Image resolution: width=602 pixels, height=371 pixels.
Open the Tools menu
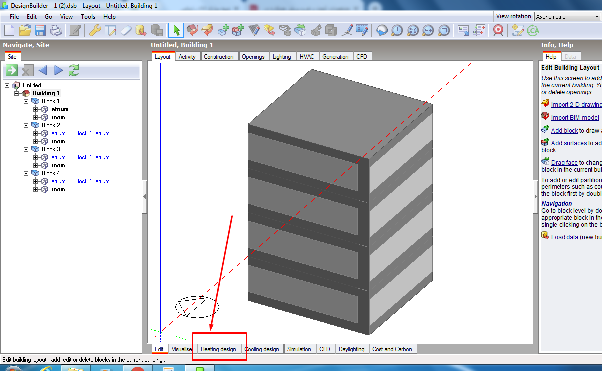tap(88, 17)
